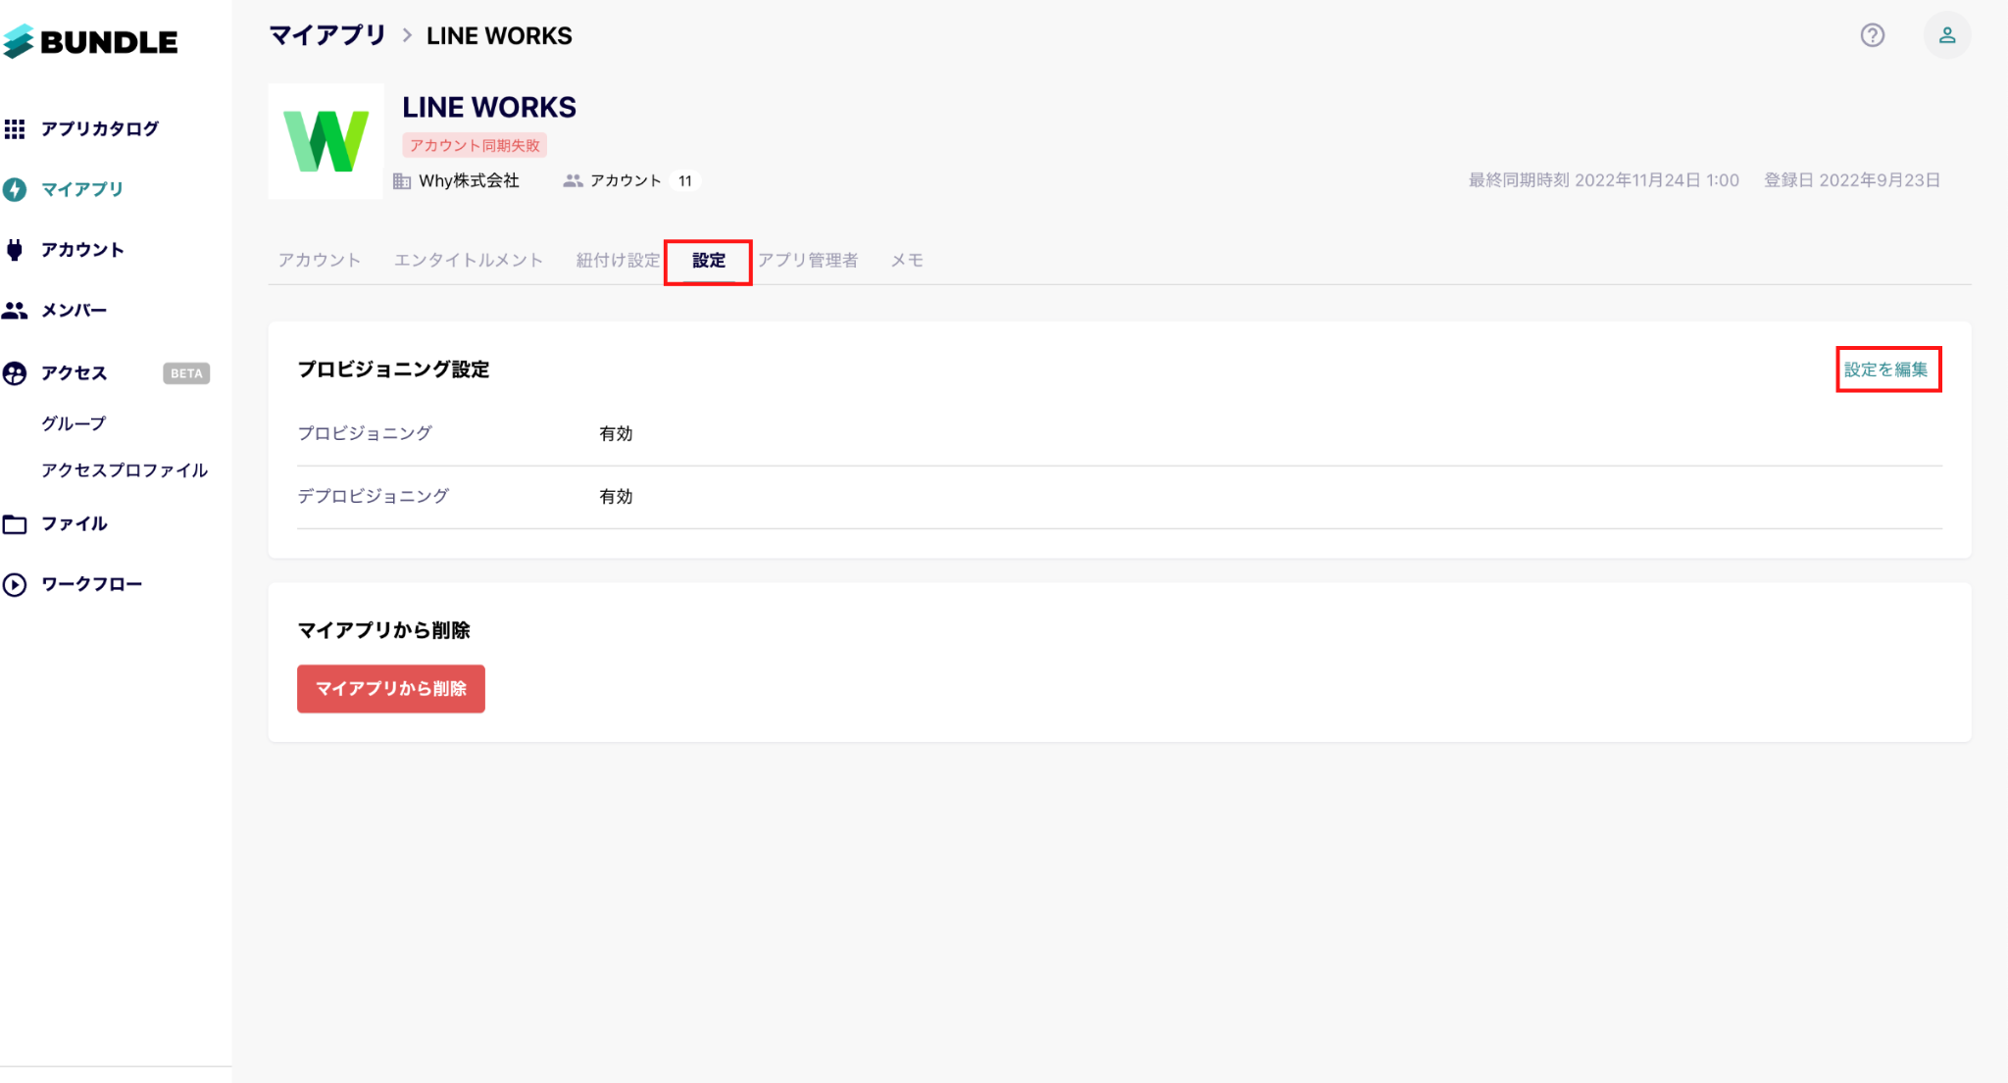Image resolution: width=2008 pixels, height=1083 pixels.
Task: Click the LINE WORKS title heading
Action: pos(489,107)
